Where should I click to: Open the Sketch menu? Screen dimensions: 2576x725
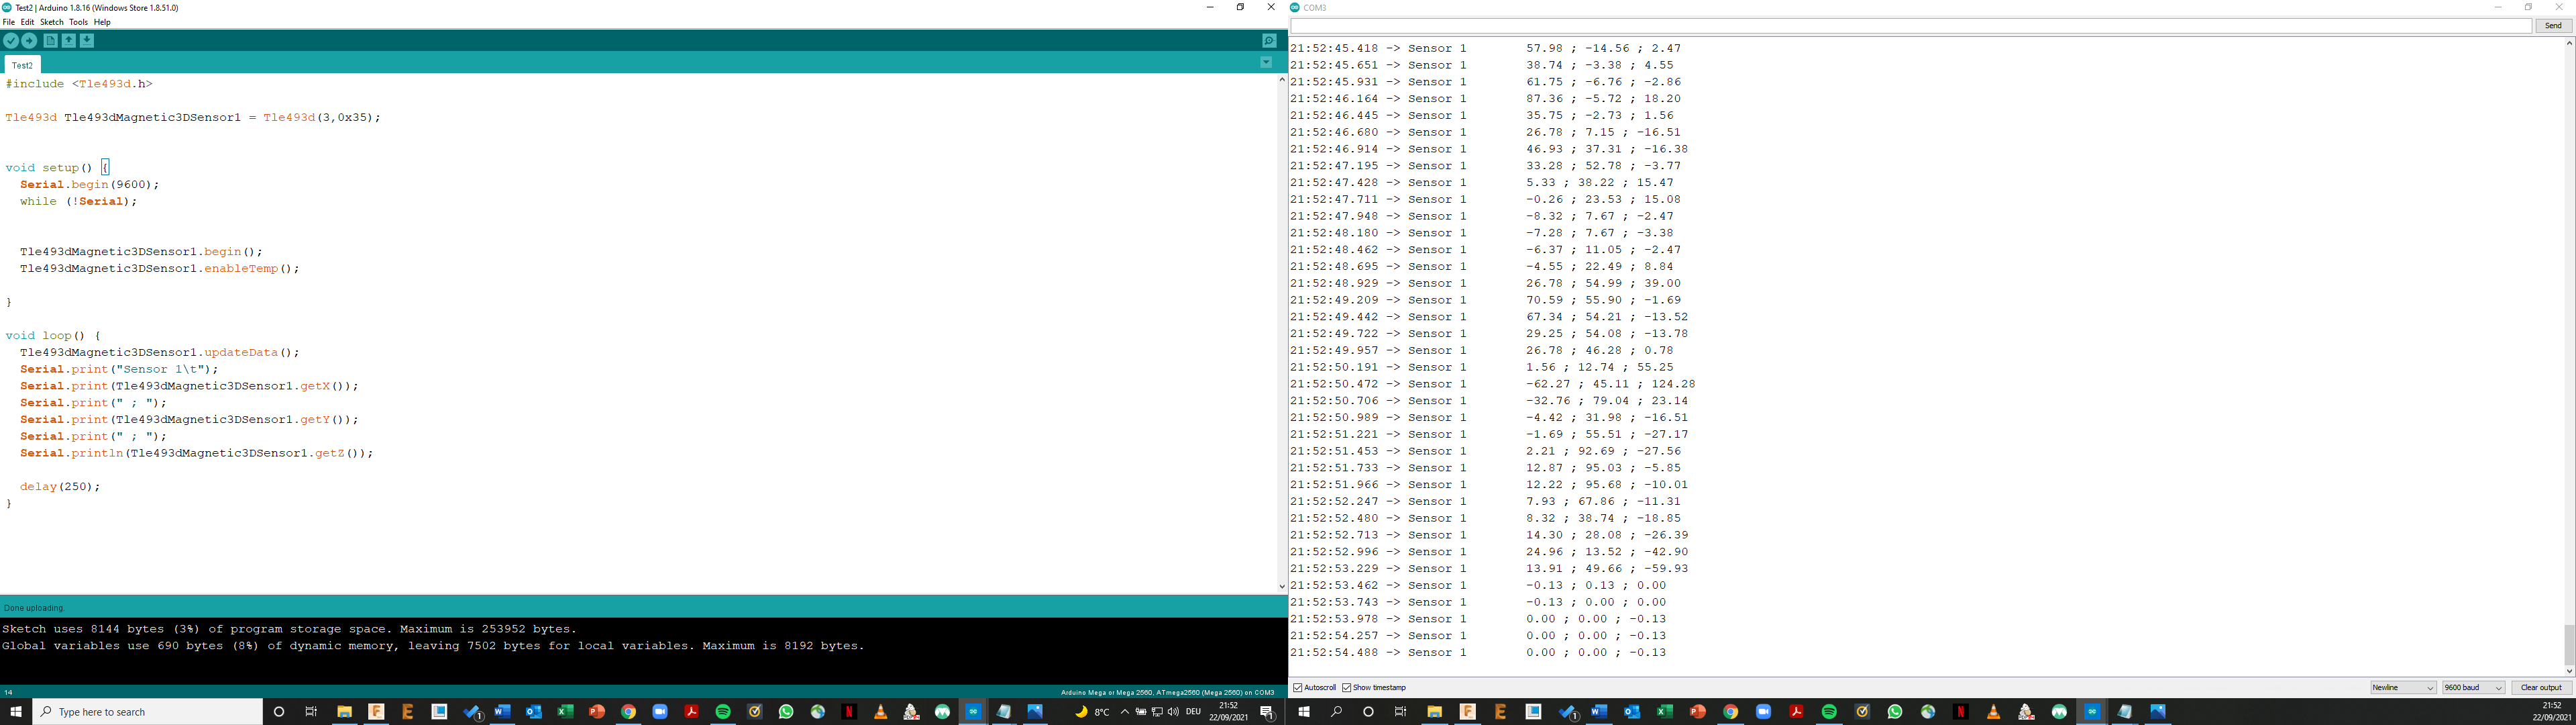51,22
